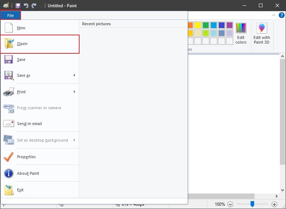Pick the light turquoise color swatch
The width and height of the screenshot is (286, 209).
(214, 33)
